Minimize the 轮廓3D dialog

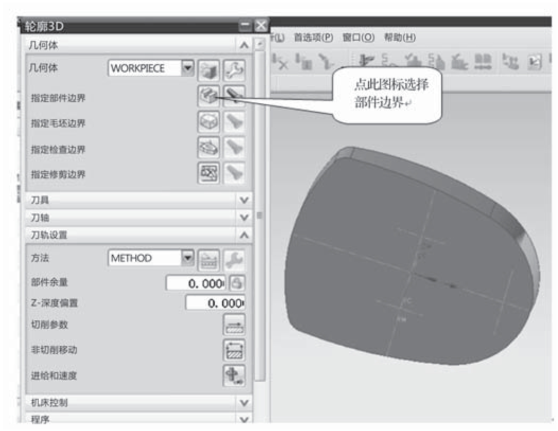click(x=246, y=25)
